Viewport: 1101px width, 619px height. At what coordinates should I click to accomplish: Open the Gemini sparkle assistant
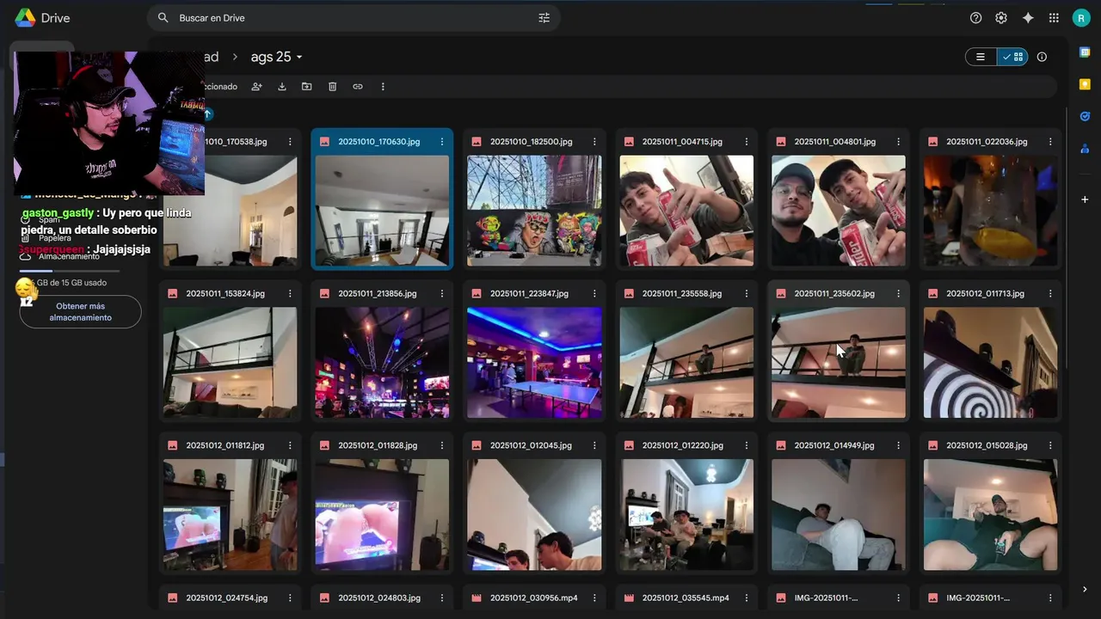[1028, 18]
